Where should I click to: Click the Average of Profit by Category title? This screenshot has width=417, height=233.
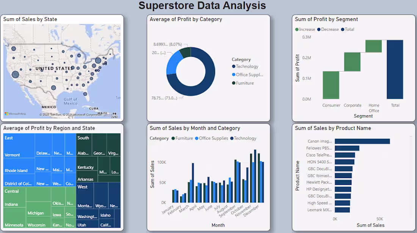coord(186,19)
